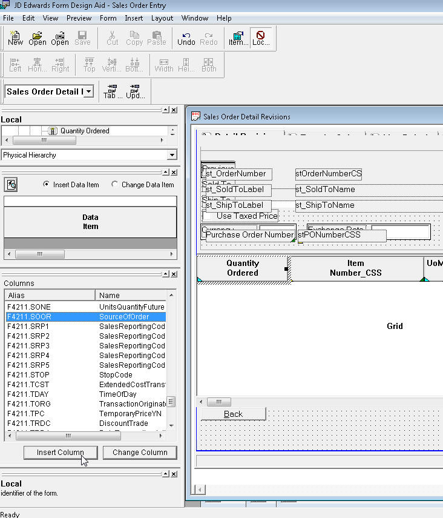Image resolution: width=443 pixels, height=518 pixels.
Task: Click the New toolbar icon
Action: tap(15, 38)
